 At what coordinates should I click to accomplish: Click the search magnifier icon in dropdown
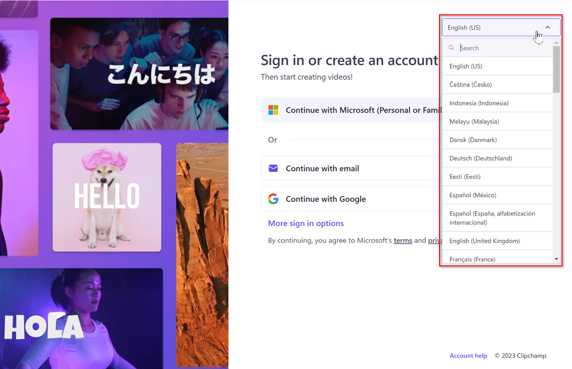(x=451, y=48)
